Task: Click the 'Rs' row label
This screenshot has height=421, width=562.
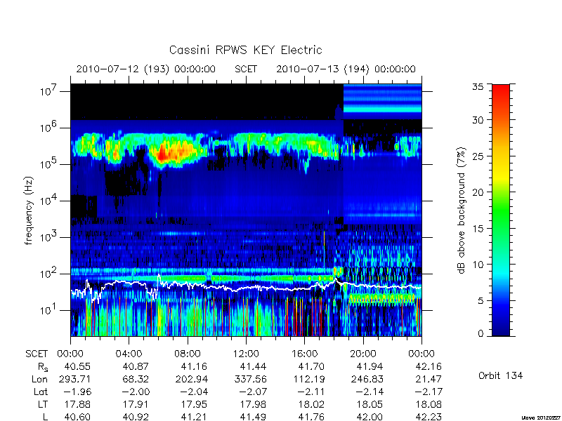Action: click(x=43, y=367)
